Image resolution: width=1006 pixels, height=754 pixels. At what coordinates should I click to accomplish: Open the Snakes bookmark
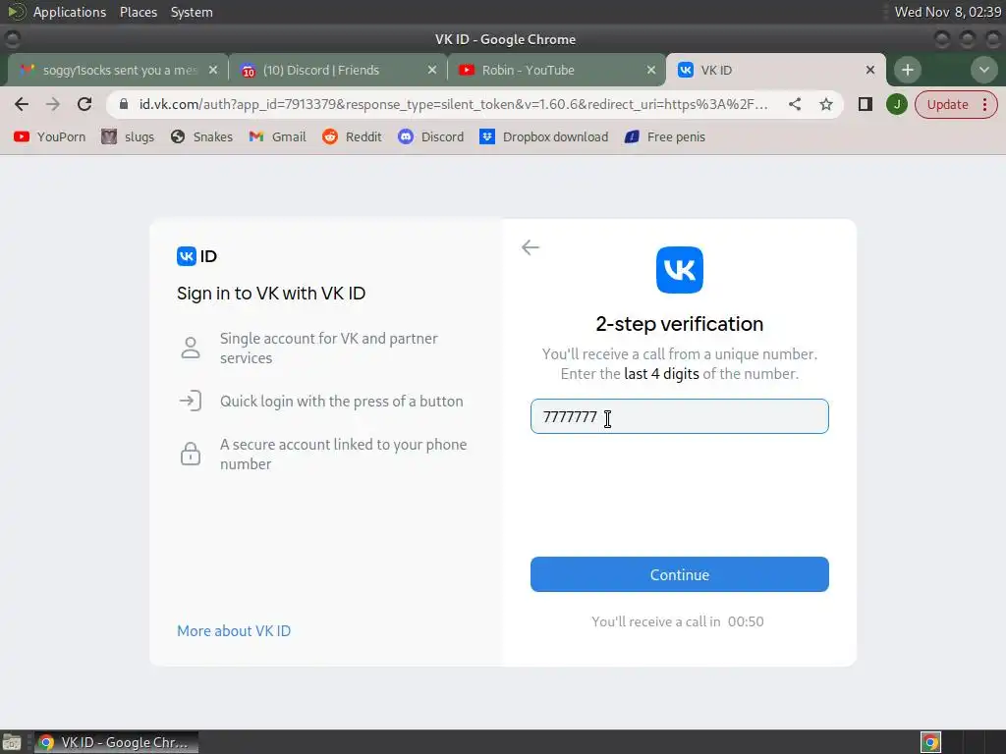201,136
